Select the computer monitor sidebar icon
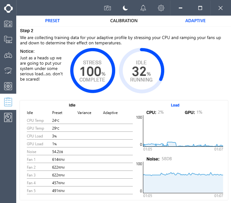Image resolution: width=231 pixels, height=203 pixels. [8, 39]
